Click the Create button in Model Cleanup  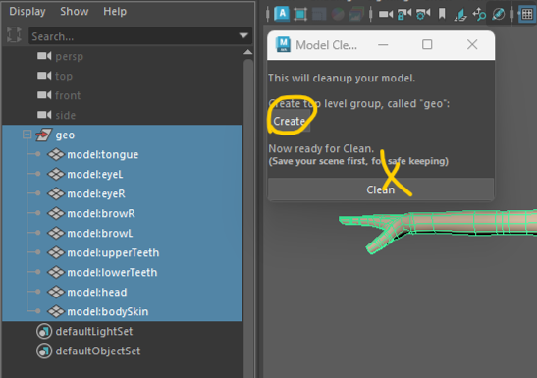pos(289,121)
